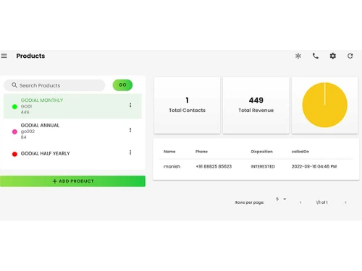Toggle light/dark theme sun icon
362x271 pixels.
pyautogui.click(x=298, y=56)
